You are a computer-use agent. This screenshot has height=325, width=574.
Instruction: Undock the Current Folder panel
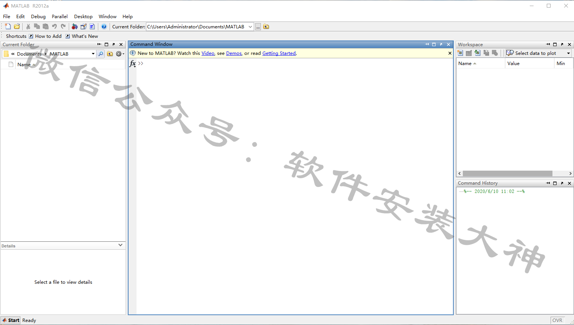114,45
